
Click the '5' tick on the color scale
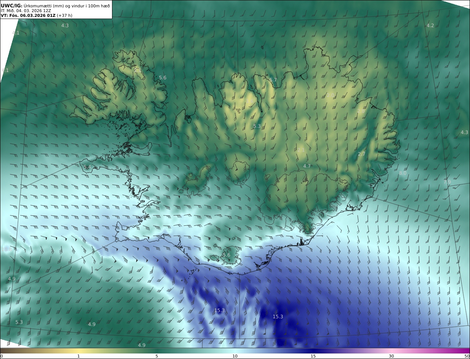pos(157,356)
